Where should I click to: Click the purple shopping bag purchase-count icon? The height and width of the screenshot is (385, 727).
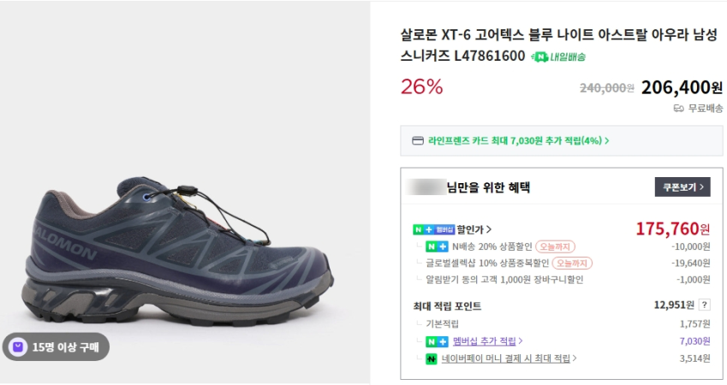click(18, 347)
